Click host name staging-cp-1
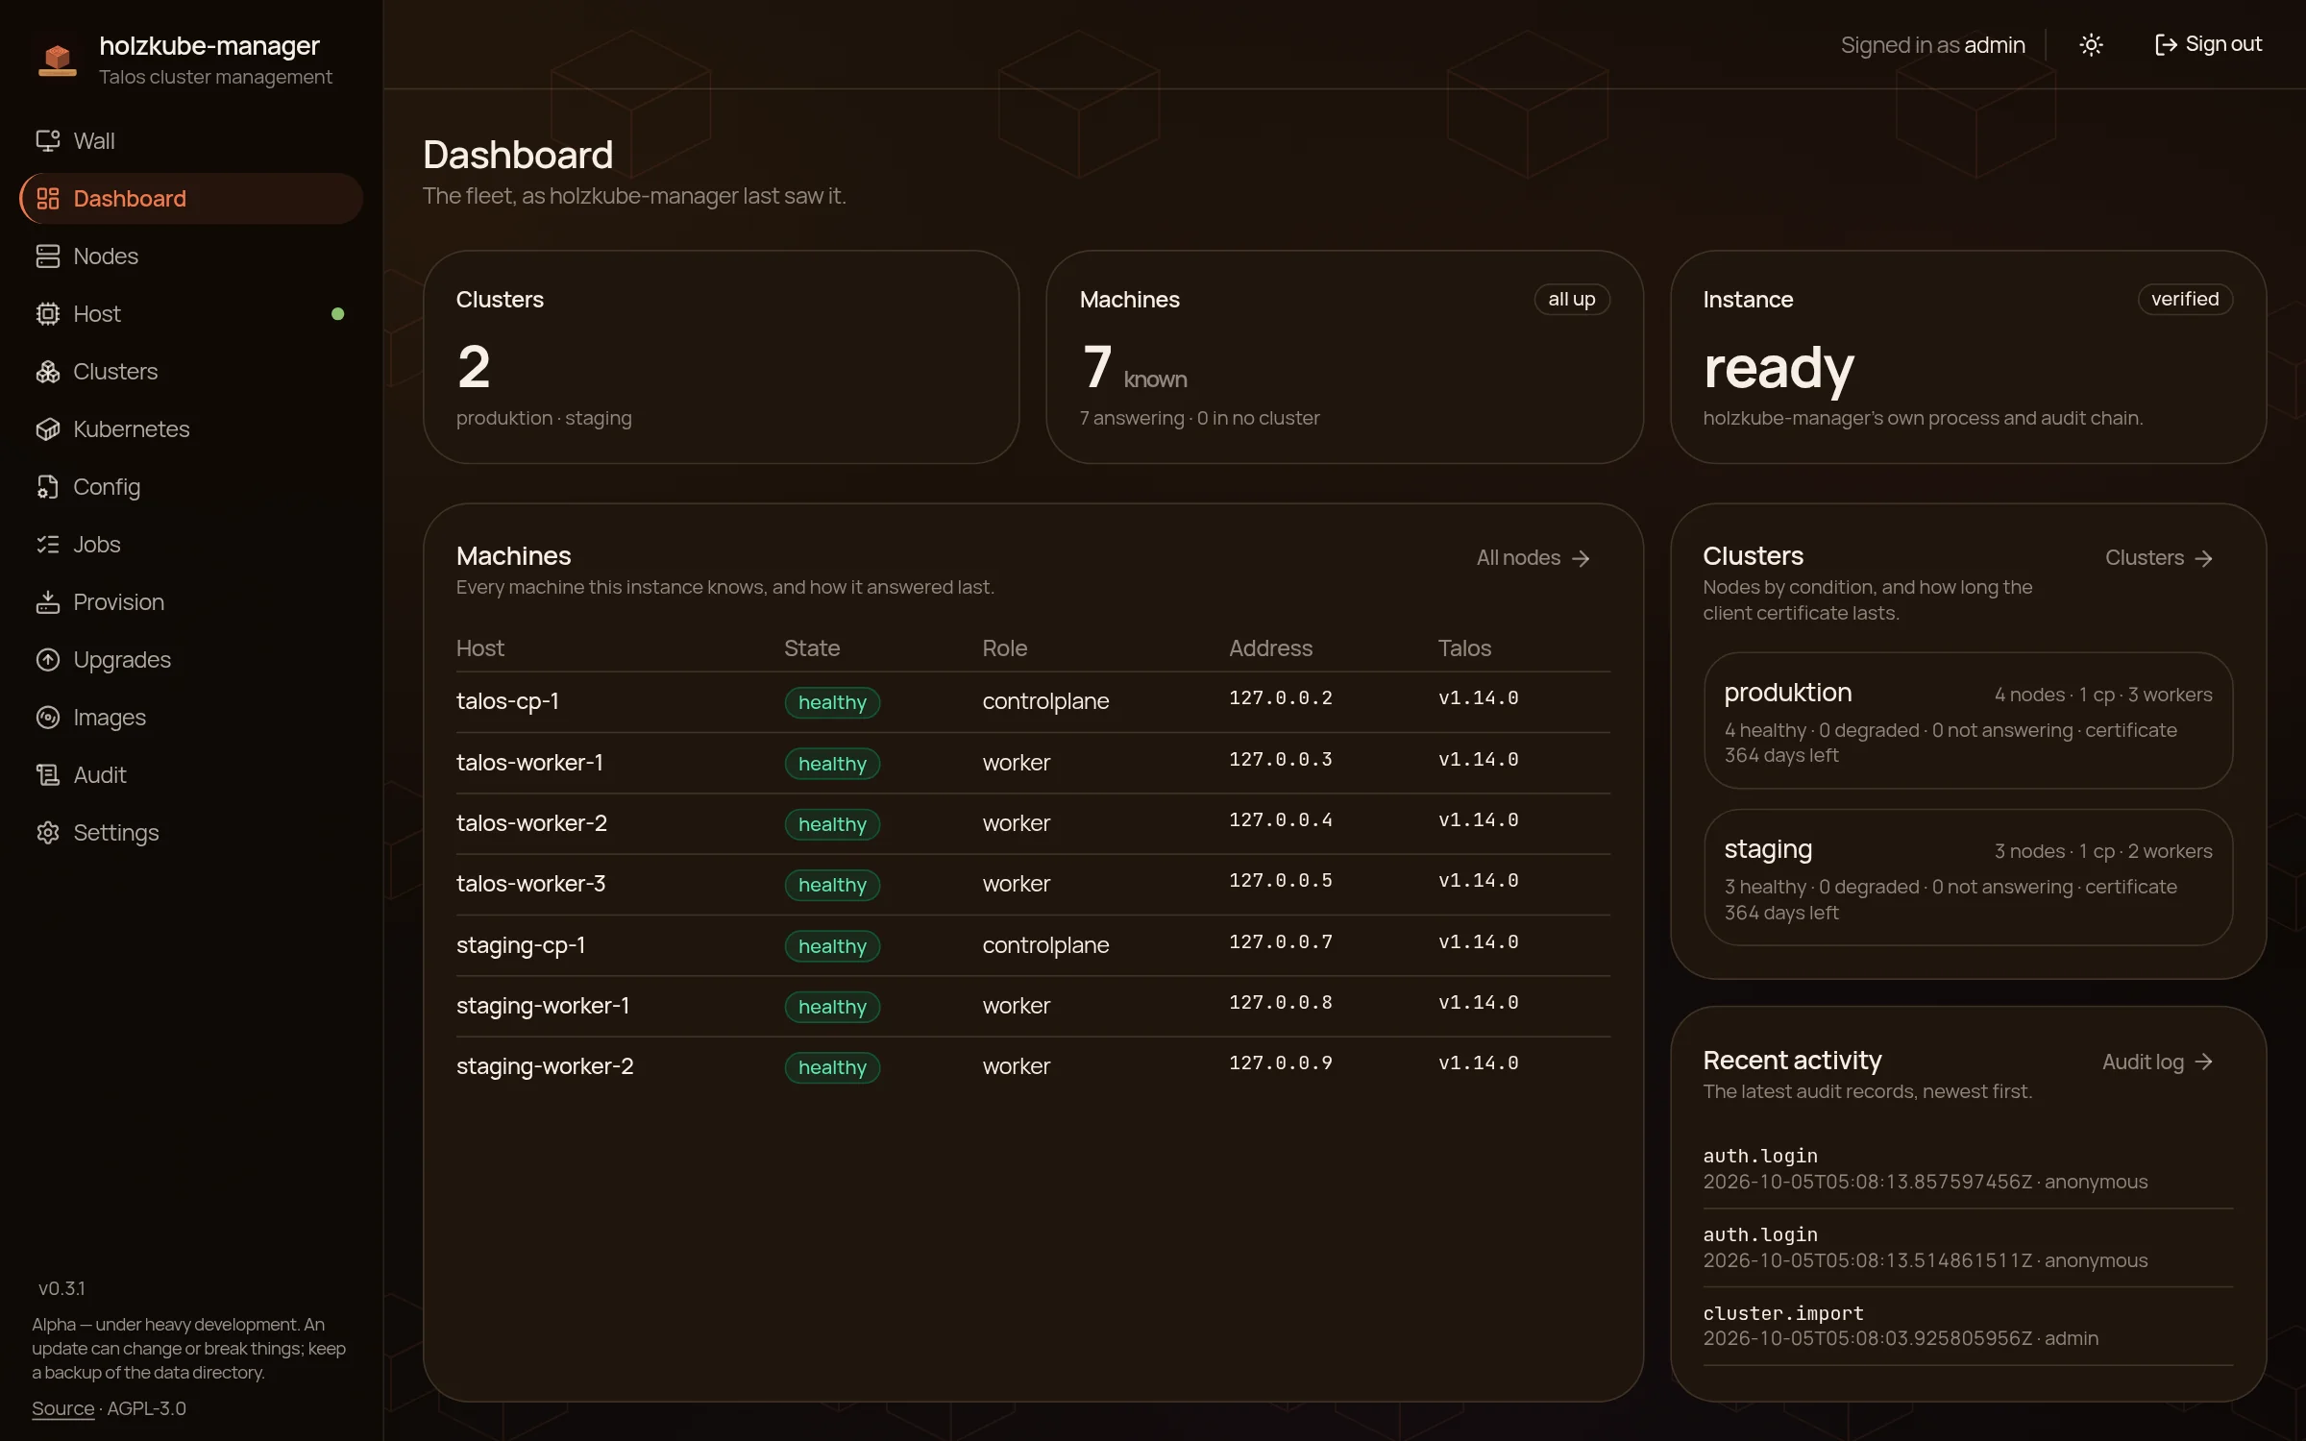 [521, 945]
